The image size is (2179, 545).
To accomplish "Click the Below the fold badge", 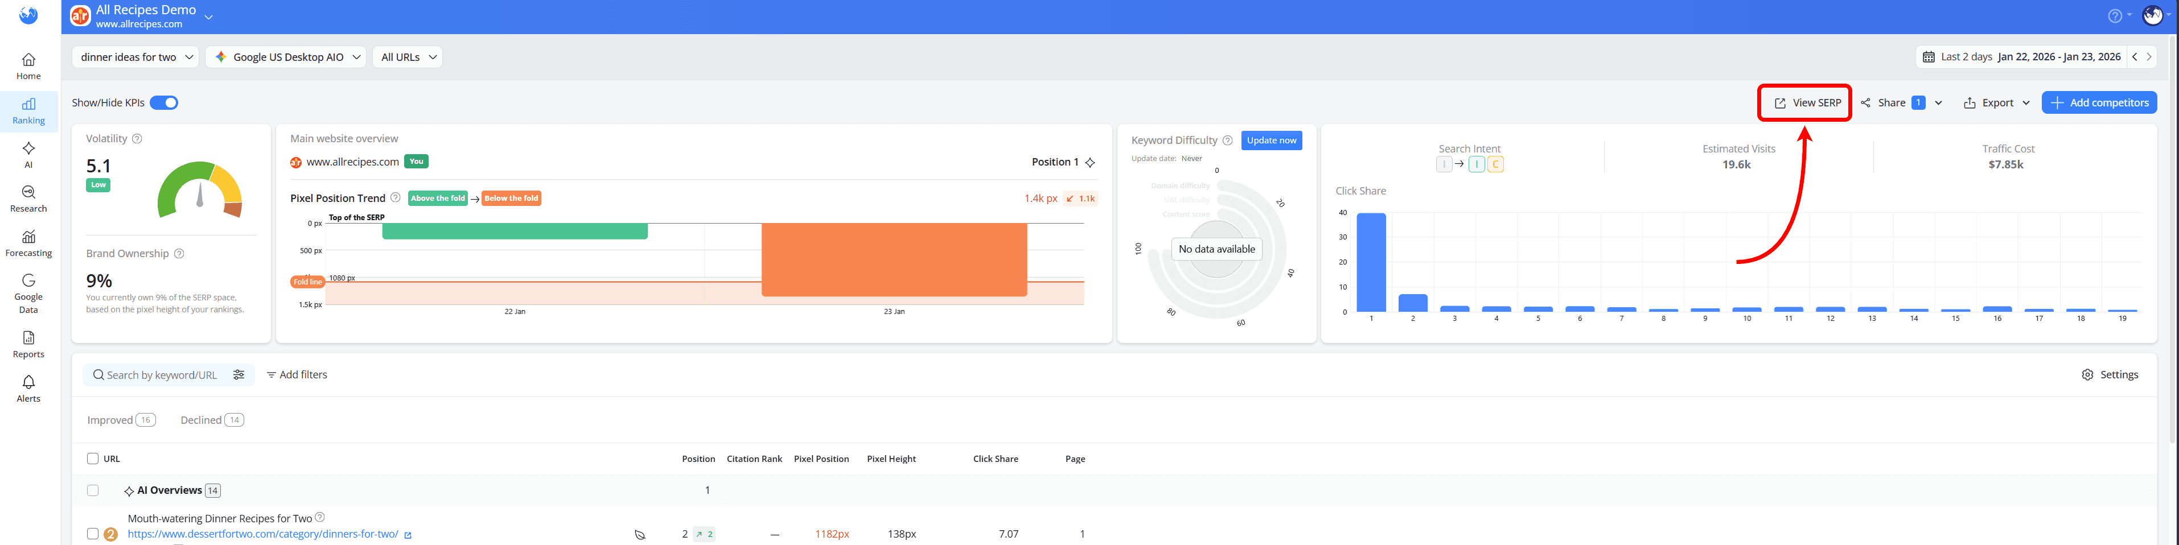I will [512, 199].
